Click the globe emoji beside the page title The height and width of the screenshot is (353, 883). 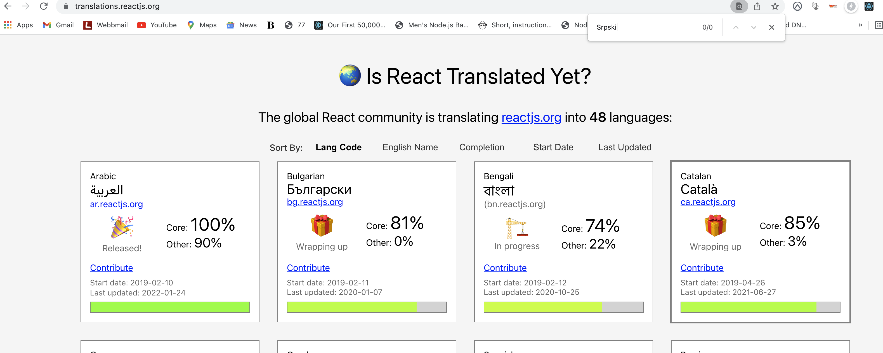[350, 75]
